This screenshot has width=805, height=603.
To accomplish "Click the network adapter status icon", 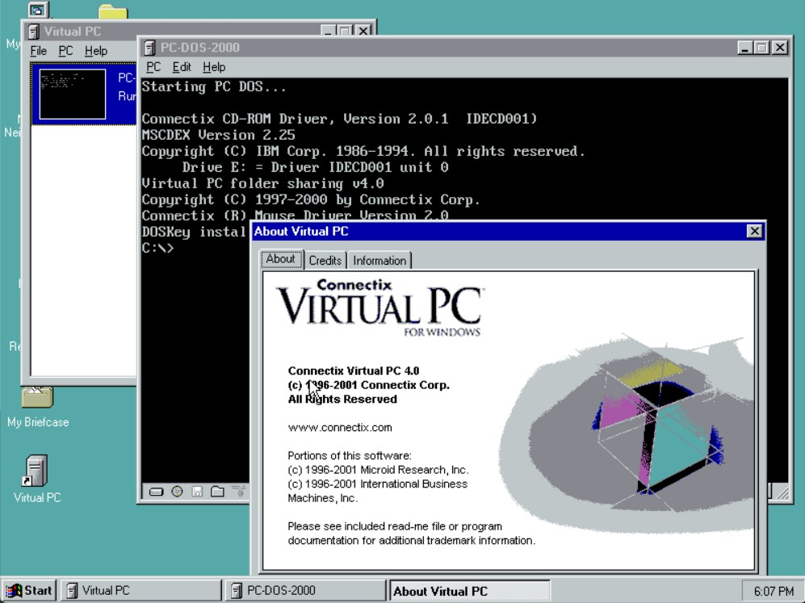I will pyautogui.click(x=238, y=492).
